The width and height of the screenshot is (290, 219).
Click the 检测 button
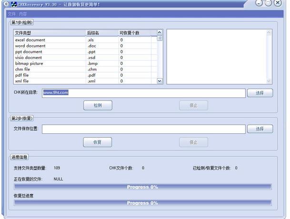click(98, 105)
